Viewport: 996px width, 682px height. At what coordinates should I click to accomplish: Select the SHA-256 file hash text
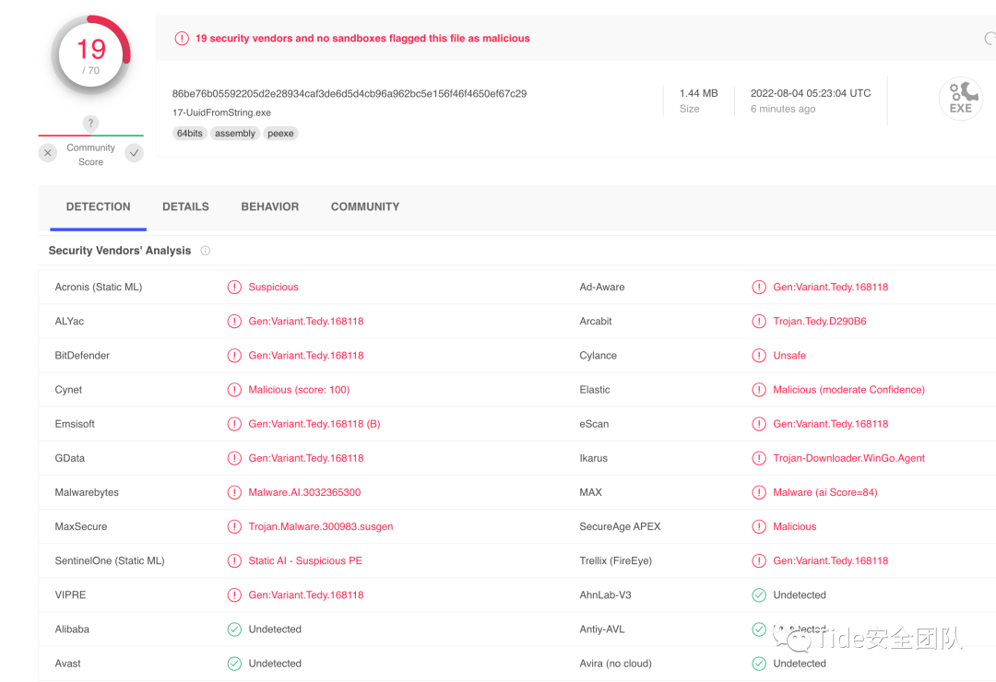[350, 93]
